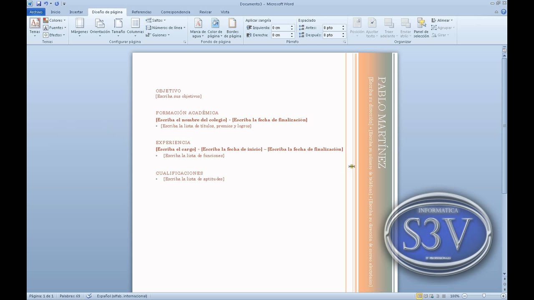Open the Marca de agua watermark menu
The width and height of the screenshot is (534, 300).
click(198, 27)
